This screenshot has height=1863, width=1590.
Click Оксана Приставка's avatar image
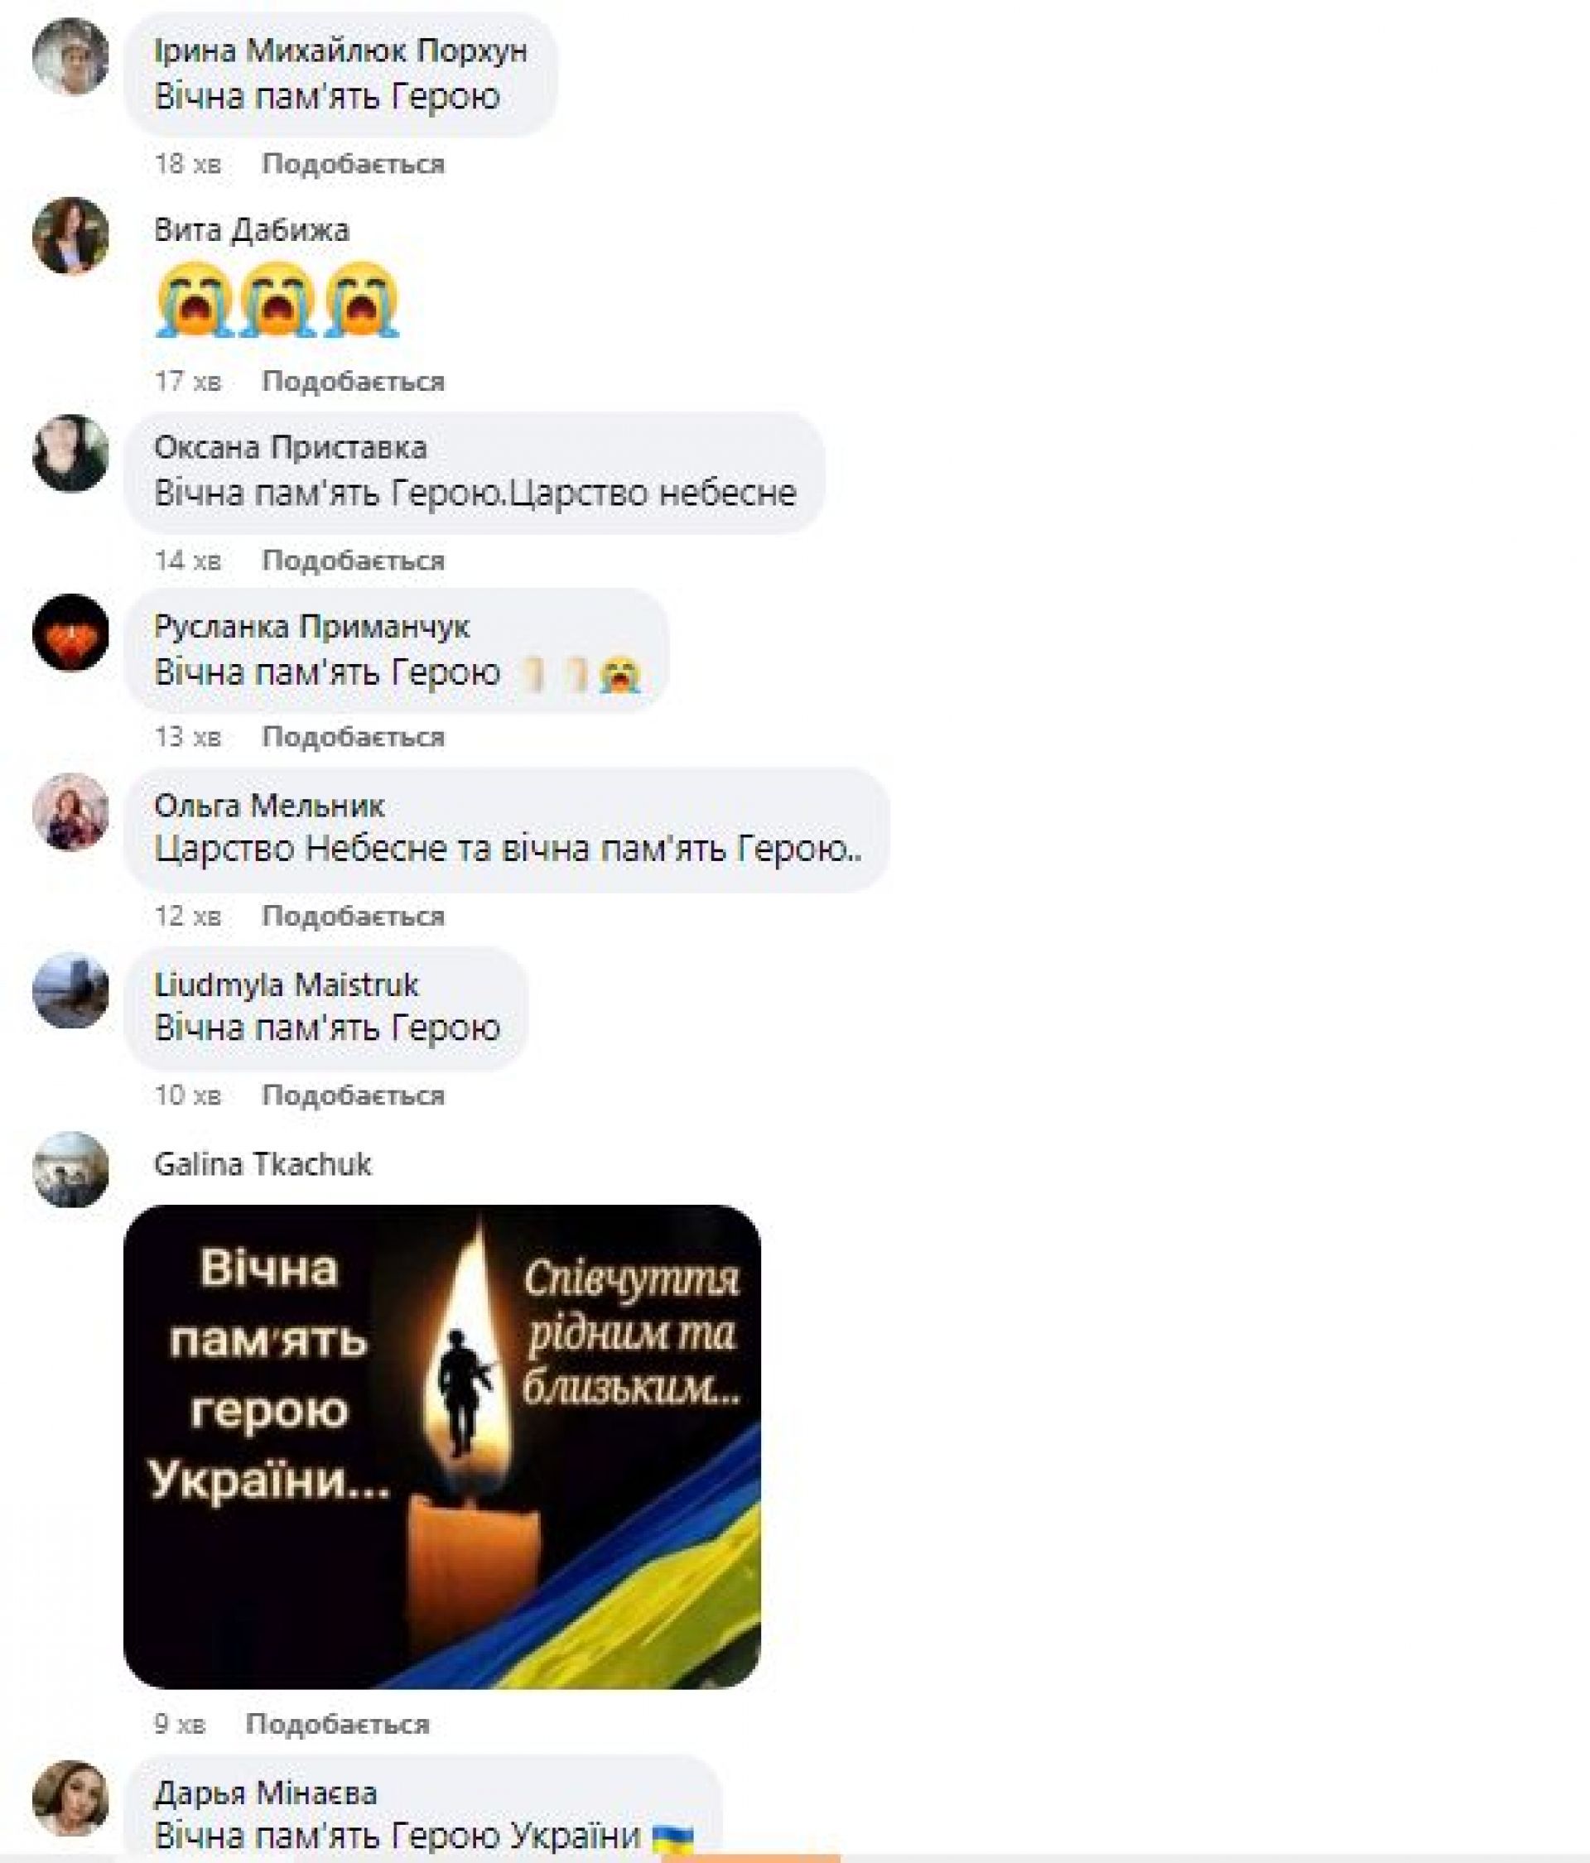point(70,453)
